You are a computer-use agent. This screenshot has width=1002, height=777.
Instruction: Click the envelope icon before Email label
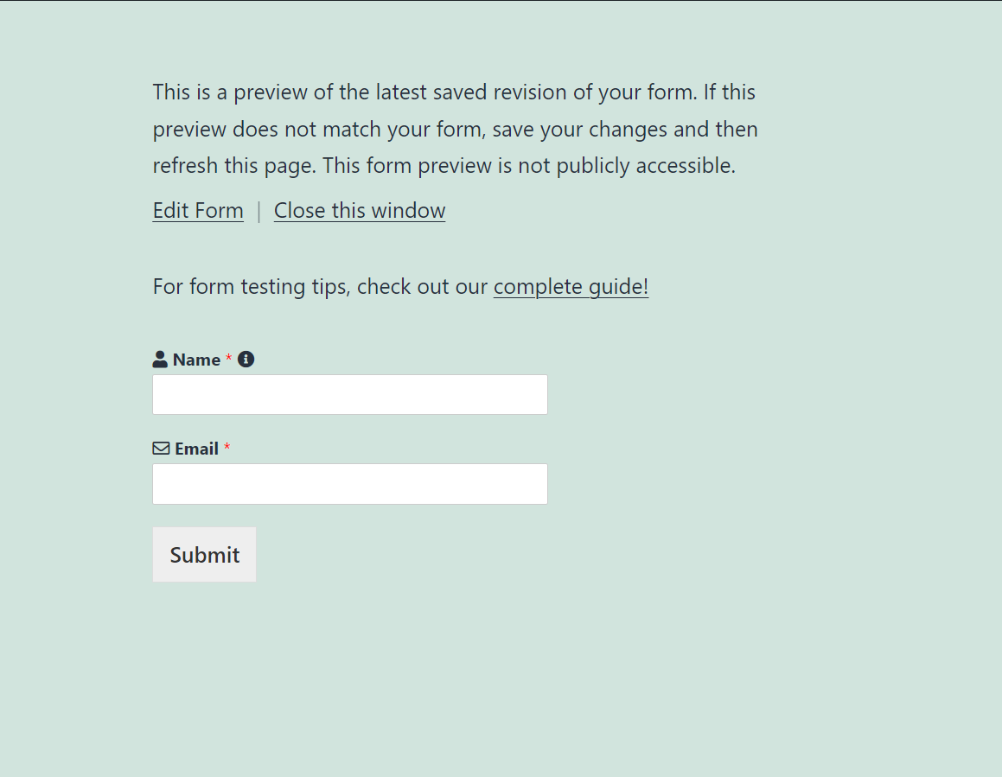(x=161, y=449)
